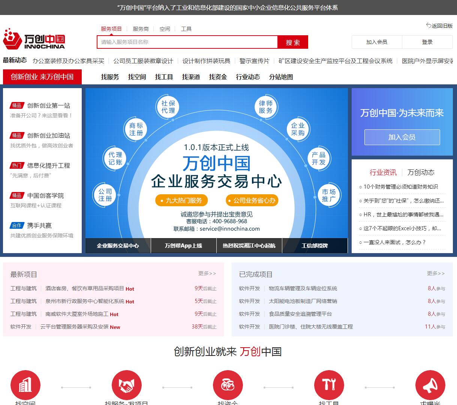Screen dimensions: 457x405
Task: Open the 找渠道 navigation menu
Action: coord(191,77)
